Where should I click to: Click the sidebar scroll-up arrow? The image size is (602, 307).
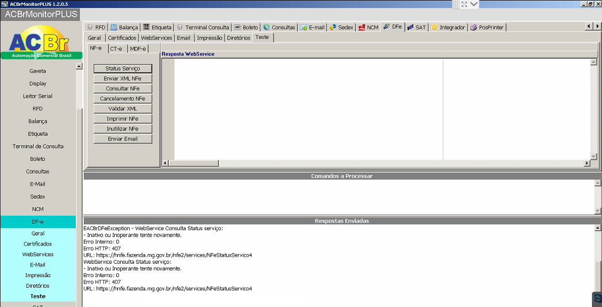[x=79, y=66]
